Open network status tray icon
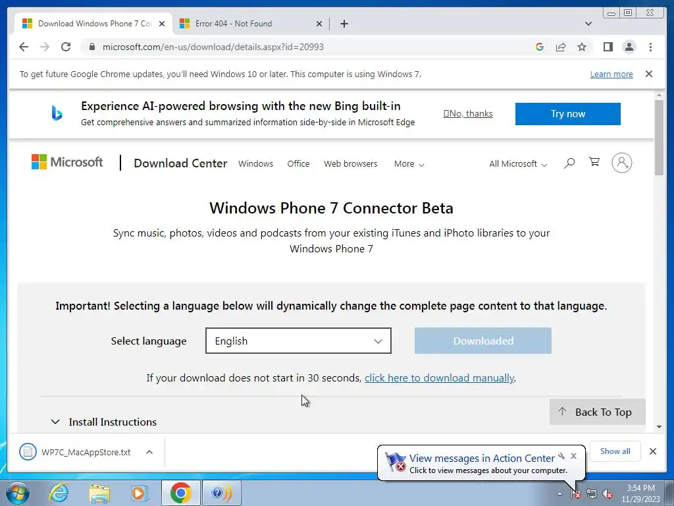Image resolution: width=674 pixels, height=506 pixels. coord(592,494)
